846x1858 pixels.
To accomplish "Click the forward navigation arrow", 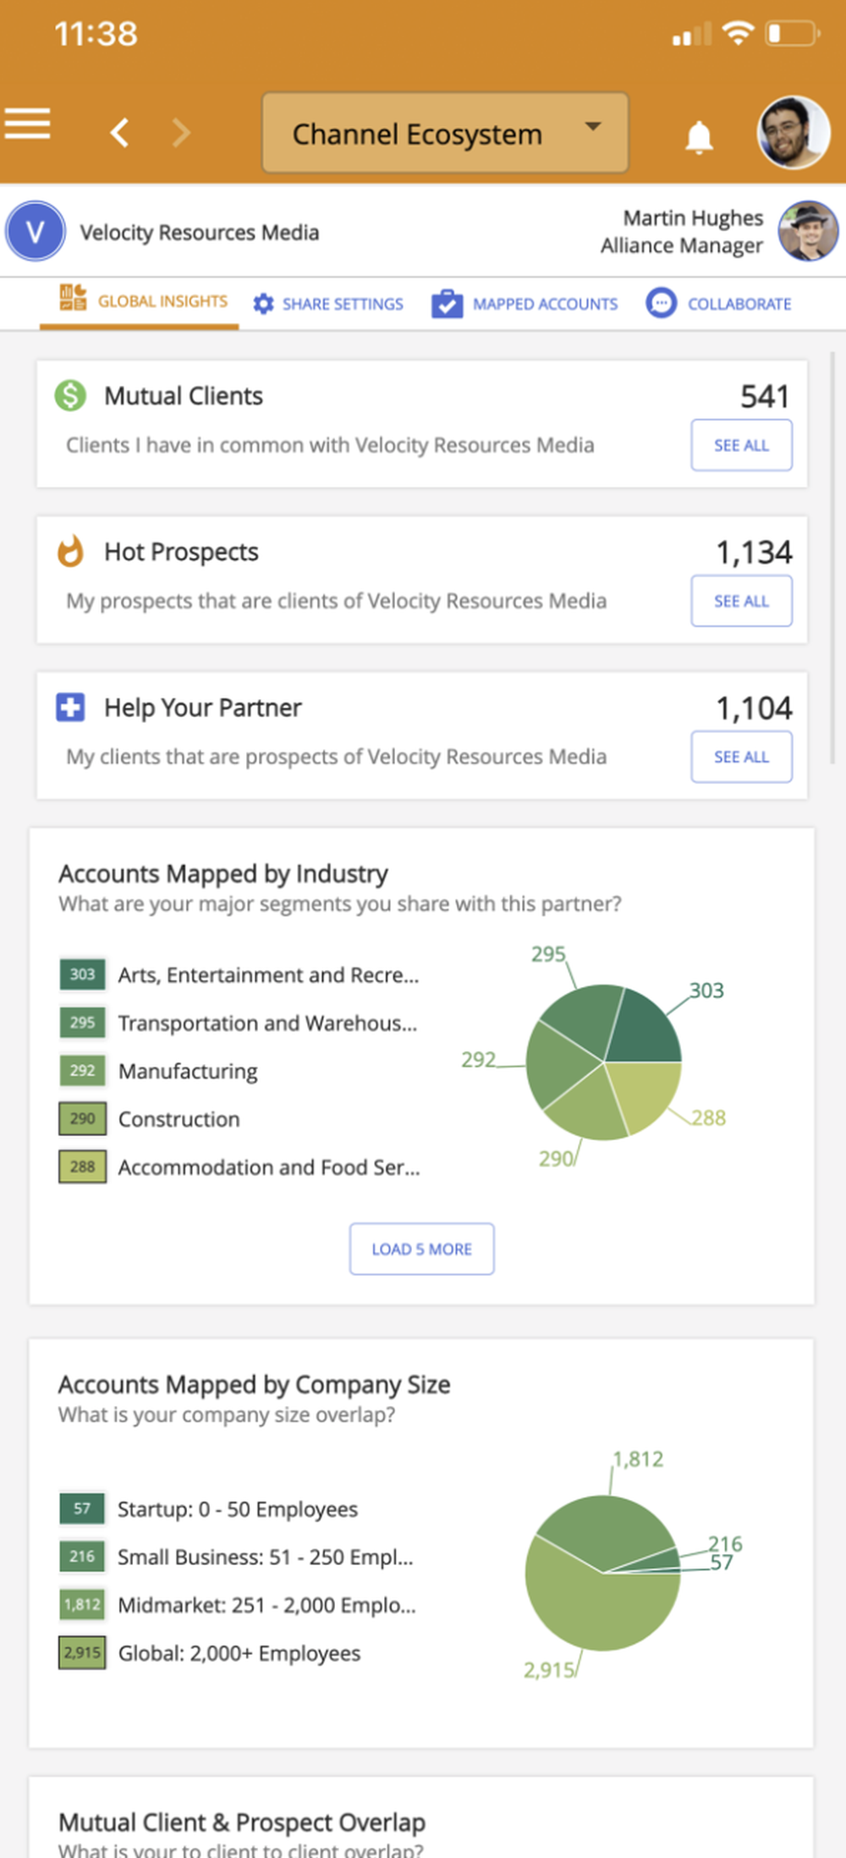I will coord(179,133).
